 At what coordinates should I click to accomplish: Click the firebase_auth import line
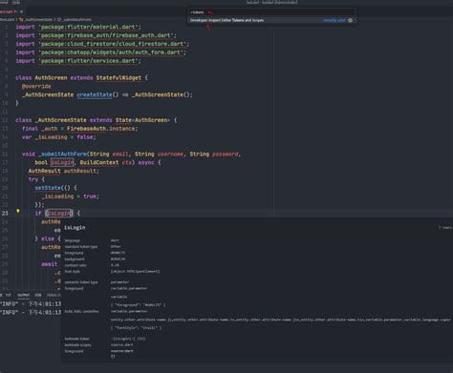coord(96,35)
